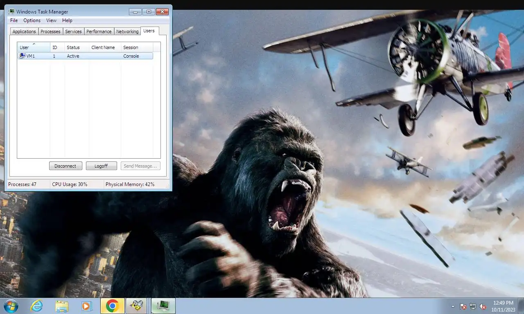Click the ID value 1 cell
This screenshot has height=314, width=524.
pos(54,56)
